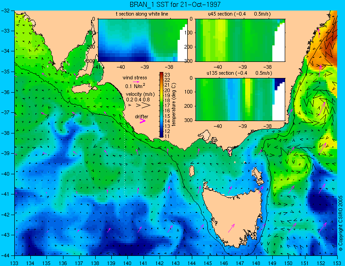
Task: Click latitude tick label "-41" on the main map's left axis
Action: (5, 194)
